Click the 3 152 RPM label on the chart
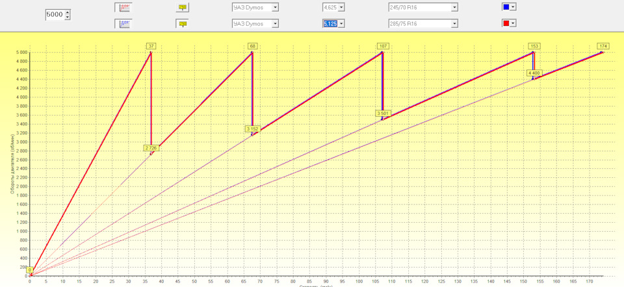The height and width of the screenshot is (287, 624). point(253,129)
